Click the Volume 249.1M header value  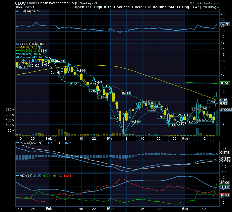[x=166, y=7]
